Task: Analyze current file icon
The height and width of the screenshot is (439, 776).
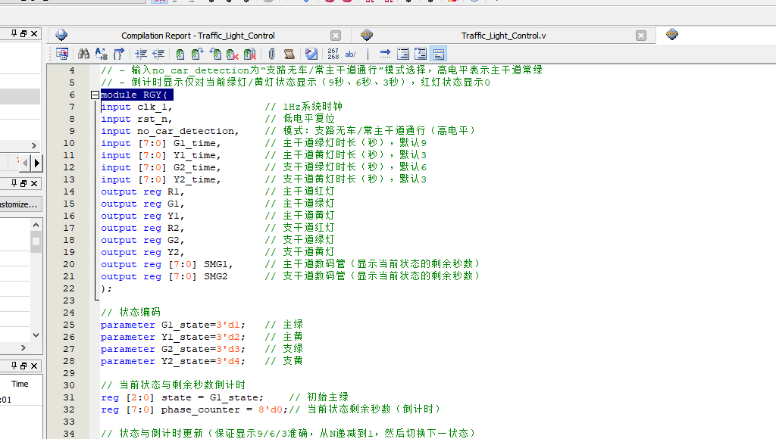Action: [x=311, y=54]
